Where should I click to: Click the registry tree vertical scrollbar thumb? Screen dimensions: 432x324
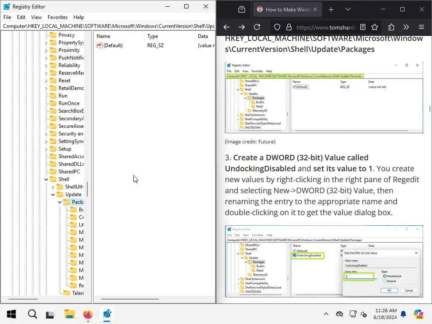click(x=87, y=189)
